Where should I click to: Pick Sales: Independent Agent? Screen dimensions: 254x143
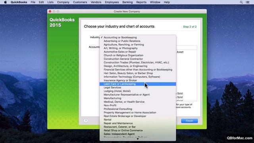point(138,134)
